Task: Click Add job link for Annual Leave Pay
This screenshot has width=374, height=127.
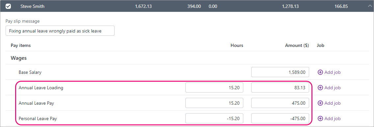Action: (329, 103)
